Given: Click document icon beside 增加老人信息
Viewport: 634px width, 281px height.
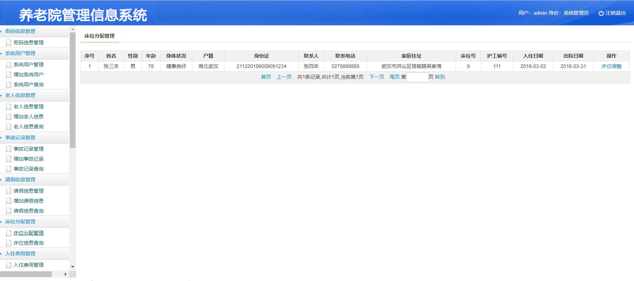Looking at the screenshot, I should [x=9, y=116].
